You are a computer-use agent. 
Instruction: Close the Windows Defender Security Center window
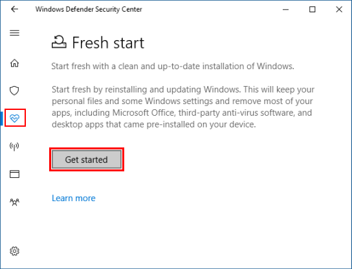click(339, 10)
